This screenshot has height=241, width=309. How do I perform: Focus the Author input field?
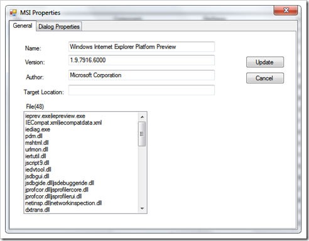tap(141, 75)
